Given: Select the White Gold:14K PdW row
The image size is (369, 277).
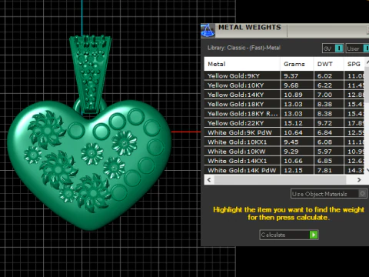Looking at the screenshot, I should coord(284,170).
